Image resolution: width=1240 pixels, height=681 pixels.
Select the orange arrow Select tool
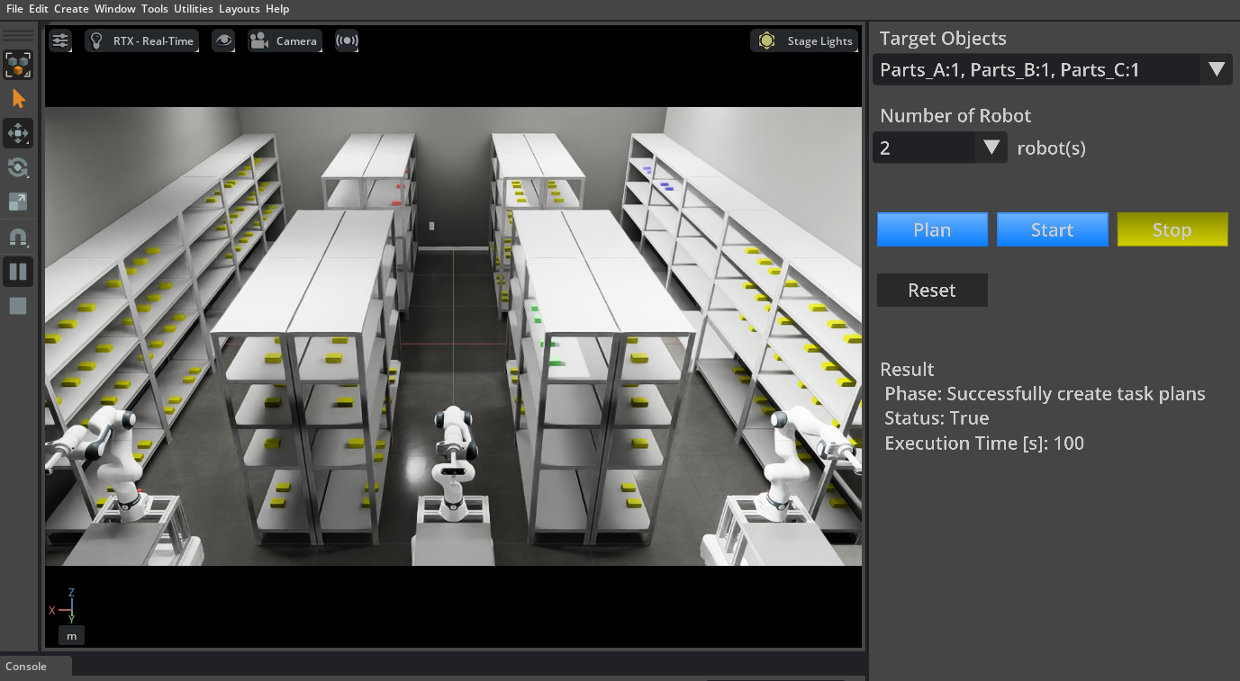18,99
